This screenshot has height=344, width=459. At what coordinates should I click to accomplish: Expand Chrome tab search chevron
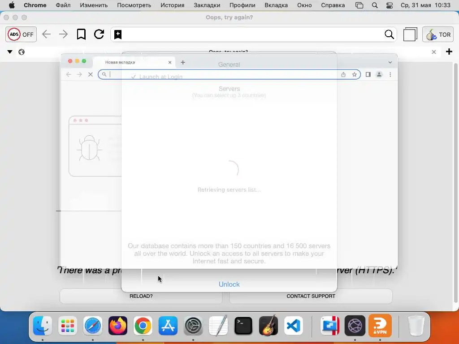pyautogui.click(x=390, y=62)
